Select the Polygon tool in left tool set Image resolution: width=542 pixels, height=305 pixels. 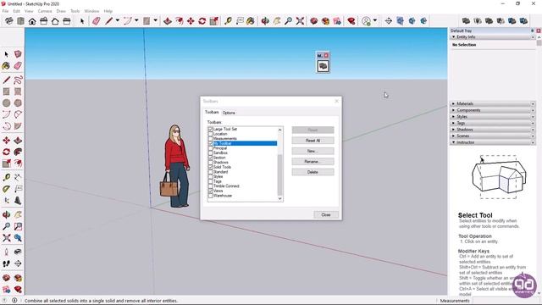18,103
